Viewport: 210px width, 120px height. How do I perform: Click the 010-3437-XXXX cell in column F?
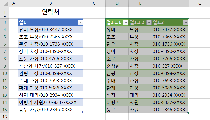tap(170, 29)
